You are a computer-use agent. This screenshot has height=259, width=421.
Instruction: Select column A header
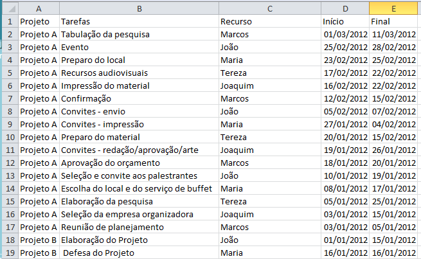pos(39,8)
